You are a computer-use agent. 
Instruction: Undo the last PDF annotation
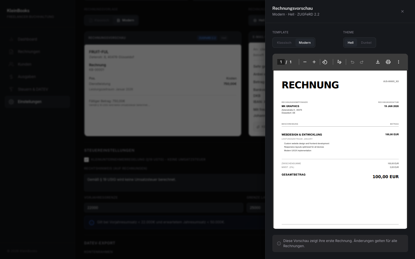point(352,62)
